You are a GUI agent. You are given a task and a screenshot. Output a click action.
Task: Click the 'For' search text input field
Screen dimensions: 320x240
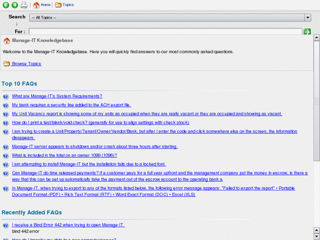[x=166, y=31]
